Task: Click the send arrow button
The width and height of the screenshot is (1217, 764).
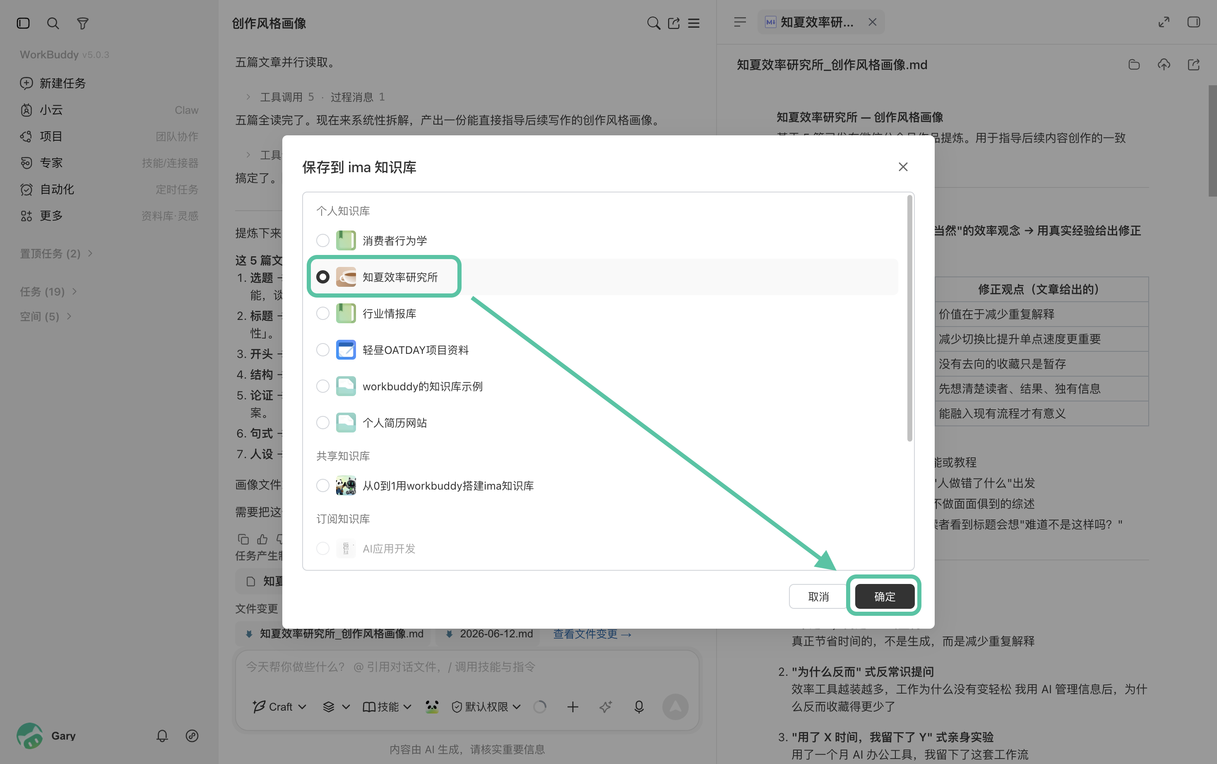Action: tap(675, 706)
